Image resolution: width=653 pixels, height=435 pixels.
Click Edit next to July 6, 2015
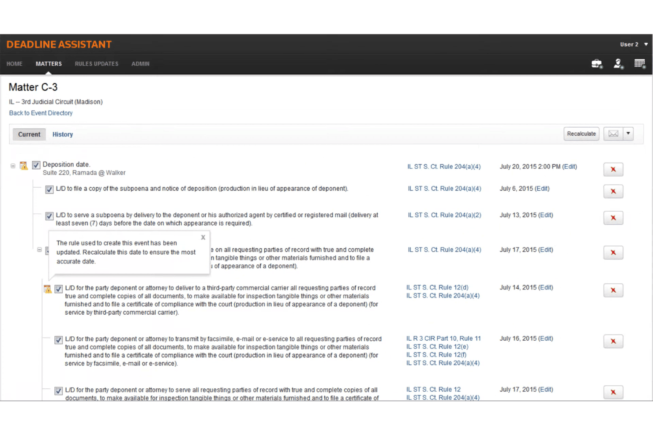click(x=542, y=189)
